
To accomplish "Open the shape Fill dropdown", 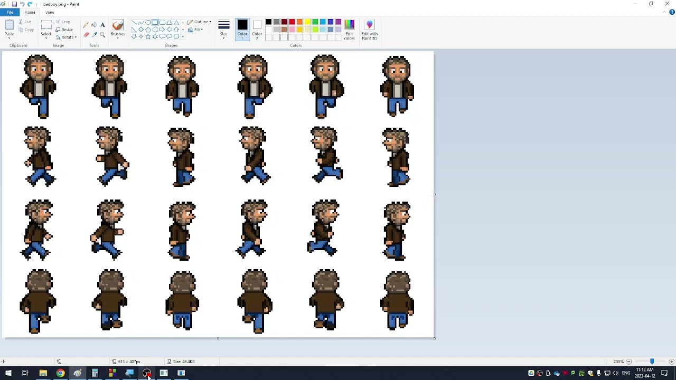I will [x=195, y=30].
